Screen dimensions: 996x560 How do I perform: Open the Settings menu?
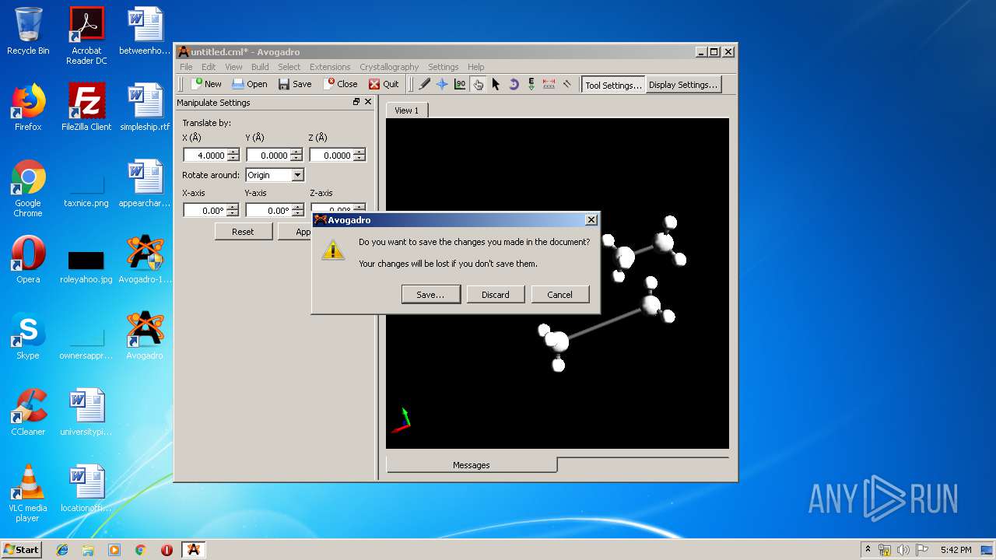(x=443, y=67)
